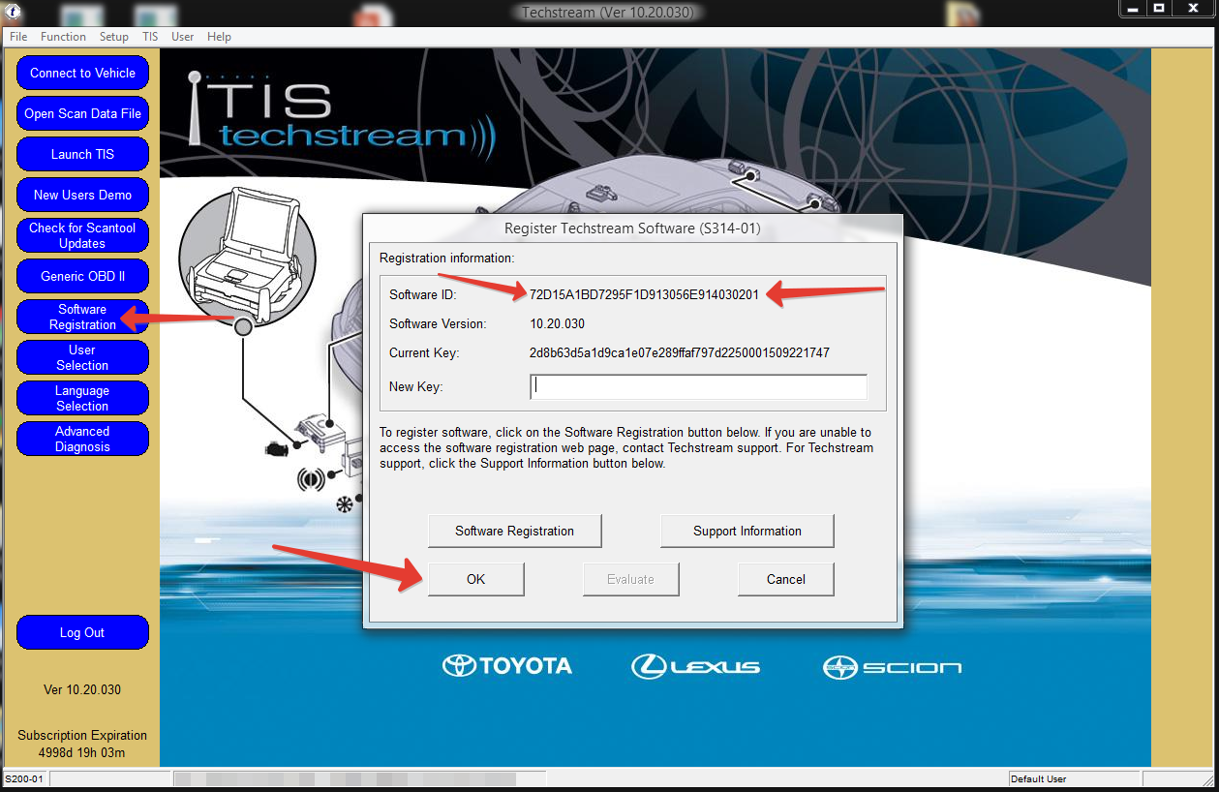Open the TIS menu
This screenshot has width=1219, height=792.
click(x=149, y=37)
